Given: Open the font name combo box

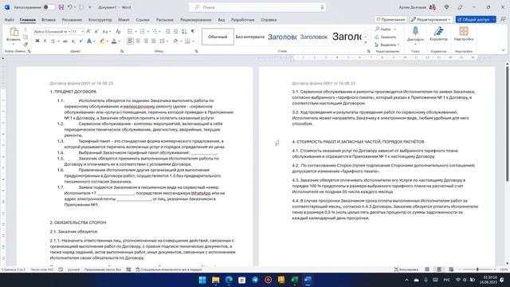Looking at the screenshot, I should [x=52, y=32].
